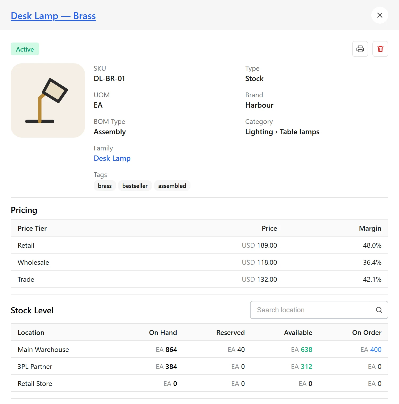
Task: Close the product detail panel
Action: pos(380,15)
